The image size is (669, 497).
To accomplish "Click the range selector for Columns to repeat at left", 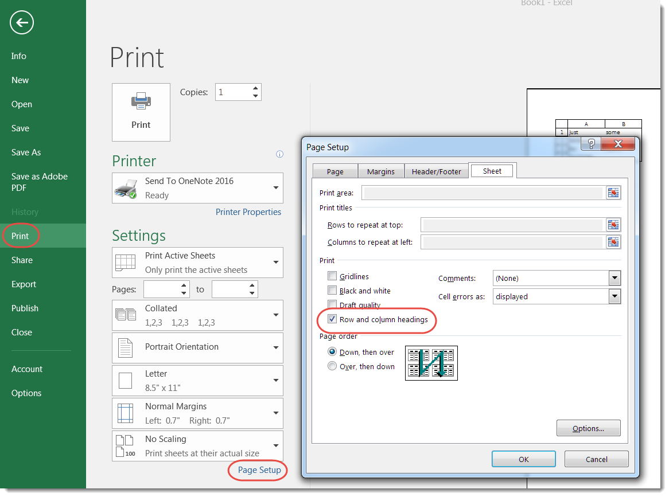I will (613, 242).
